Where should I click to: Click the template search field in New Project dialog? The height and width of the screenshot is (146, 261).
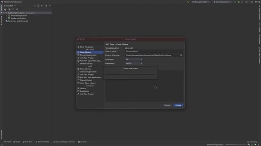pos(90,43)
